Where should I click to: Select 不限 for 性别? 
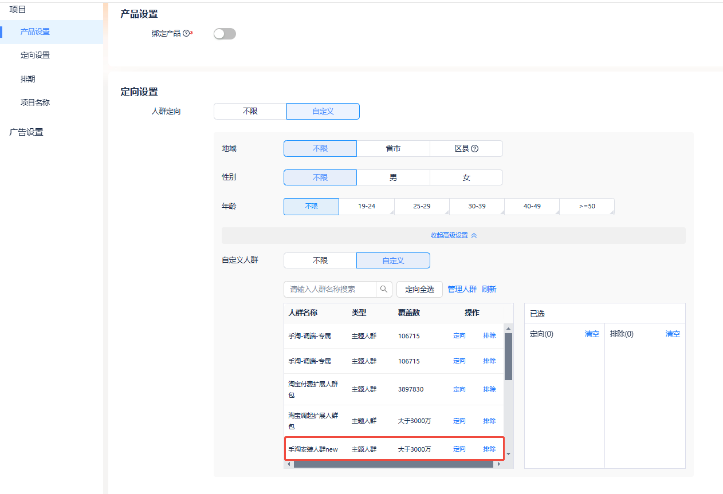pos(320,177)
